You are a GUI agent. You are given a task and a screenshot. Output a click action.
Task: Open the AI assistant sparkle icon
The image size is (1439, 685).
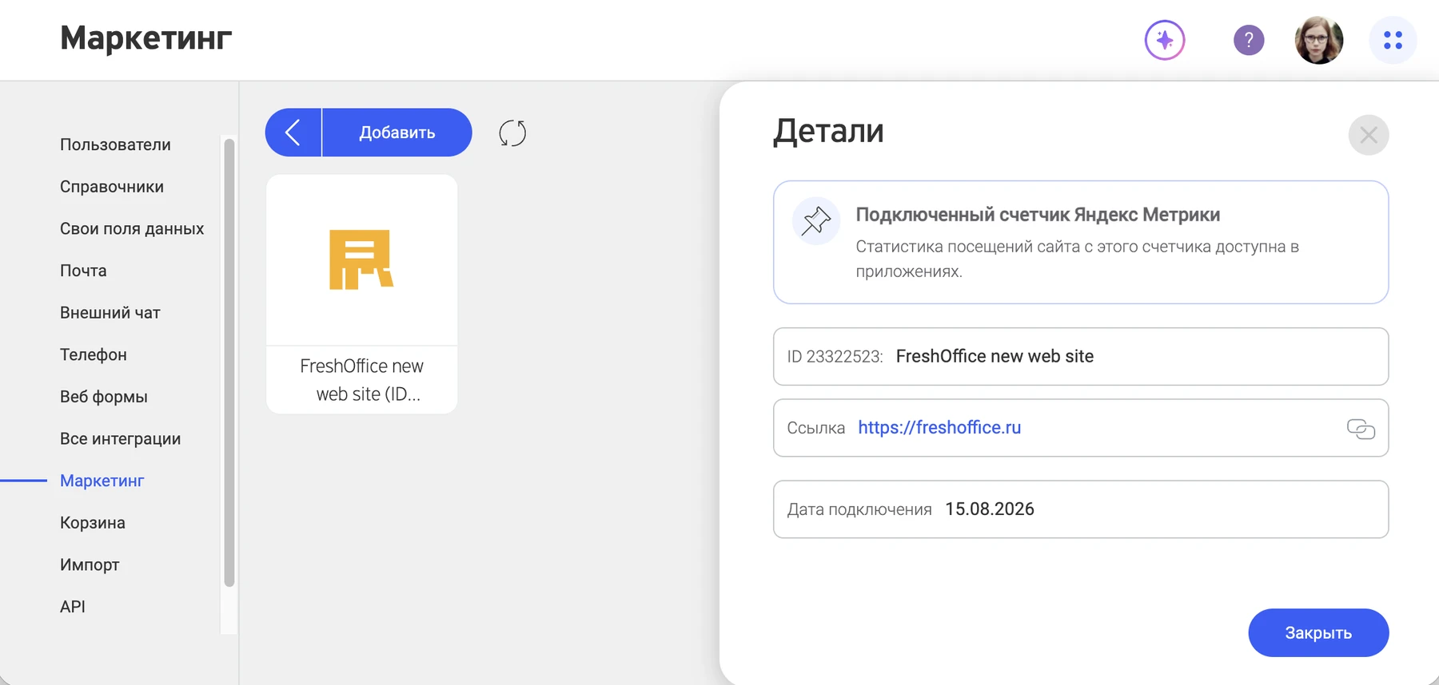[x=1165, y=40]
